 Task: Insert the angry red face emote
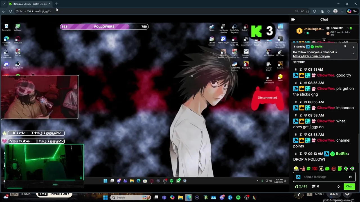[334, 169]
